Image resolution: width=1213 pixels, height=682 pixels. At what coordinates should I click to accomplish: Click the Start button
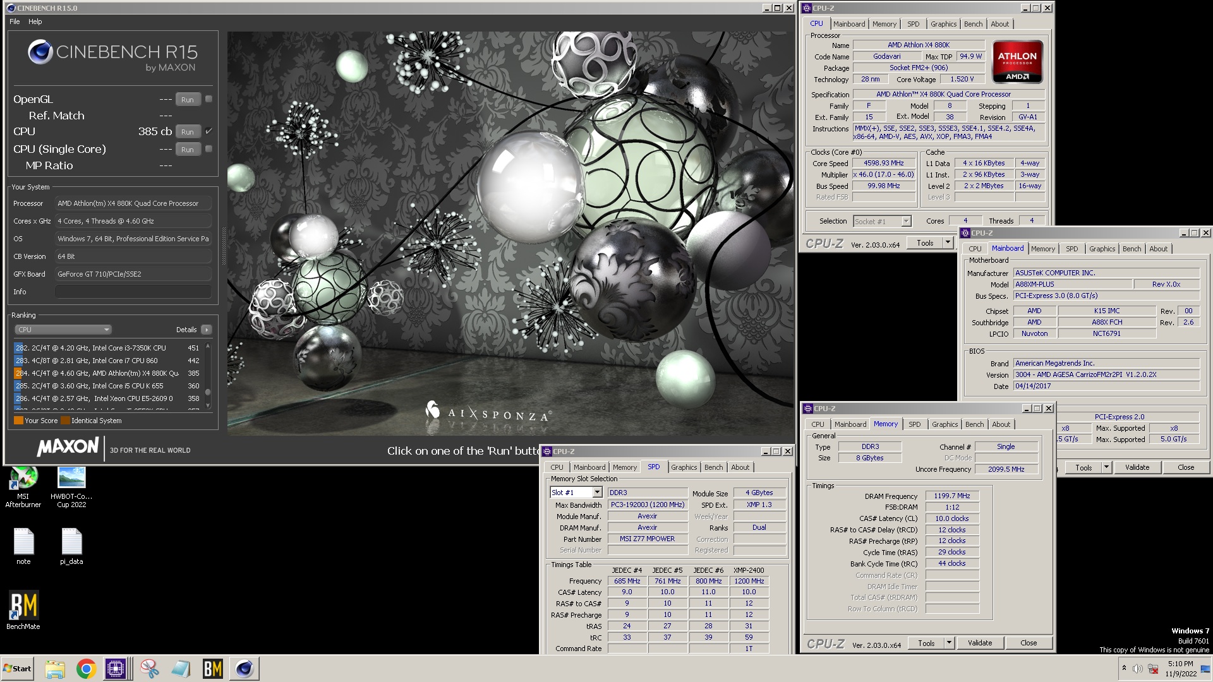(x=18, y=669)
